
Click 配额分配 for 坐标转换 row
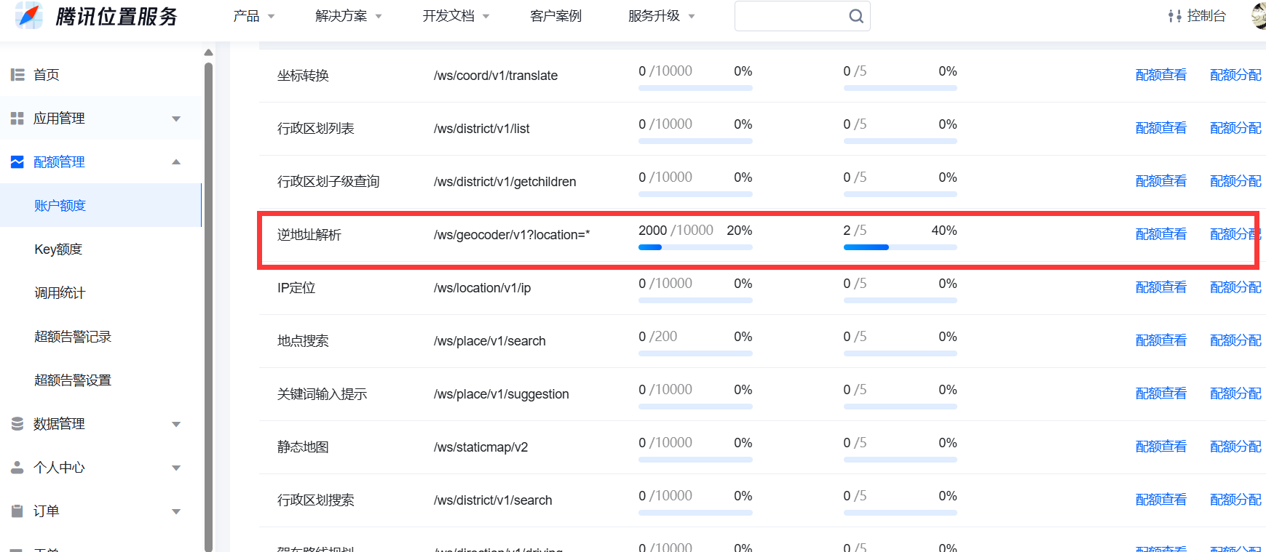(1236, 75)
